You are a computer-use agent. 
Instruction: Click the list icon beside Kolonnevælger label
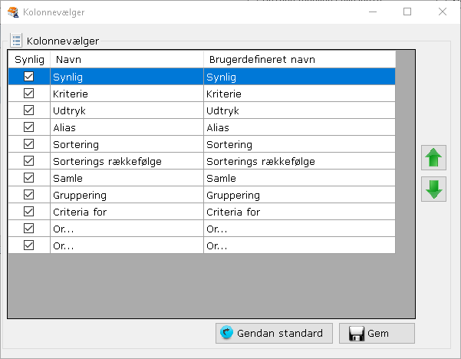16,41
